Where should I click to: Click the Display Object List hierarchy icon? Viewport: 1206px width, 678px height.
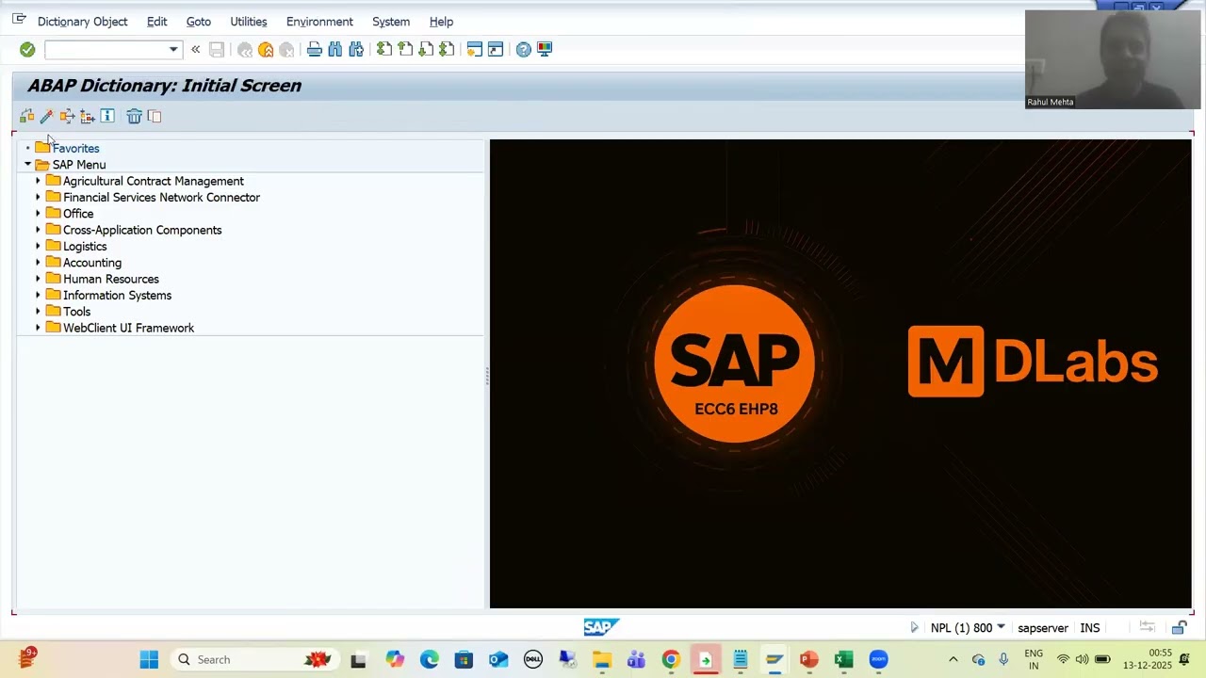pos(88,116)
